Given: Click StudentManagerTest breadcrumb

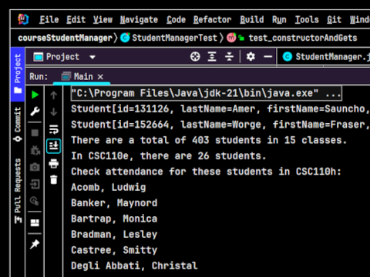Looking at the screenshot, I should 170,38.
